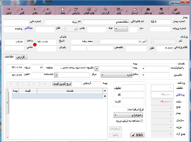Create new patient record (جدید)

tap(63, 11)
